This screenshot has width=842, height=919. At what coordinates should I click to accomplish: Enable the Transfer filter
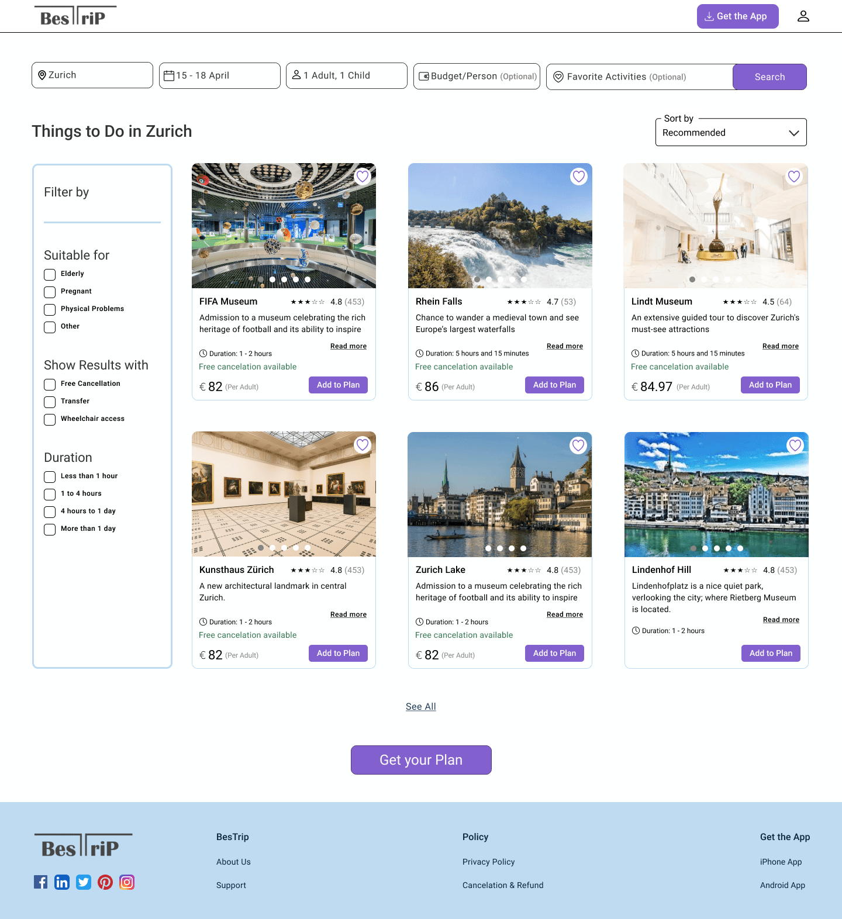pyautogui.click(x=50, y=402)
